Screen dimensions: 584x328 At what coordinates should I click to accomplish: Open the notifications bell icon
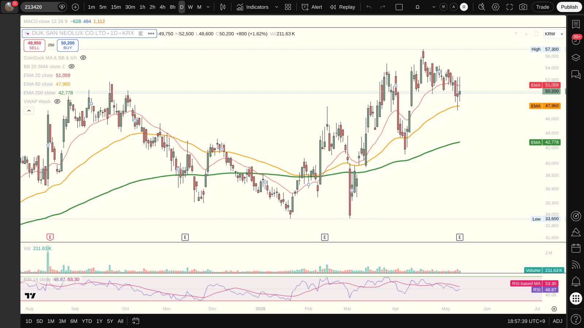tap(576, 281)
